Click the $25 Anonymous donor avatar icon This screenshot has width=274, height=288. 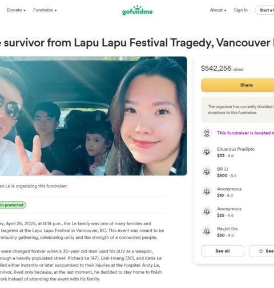pyautogui.click(x=207, y=211)
